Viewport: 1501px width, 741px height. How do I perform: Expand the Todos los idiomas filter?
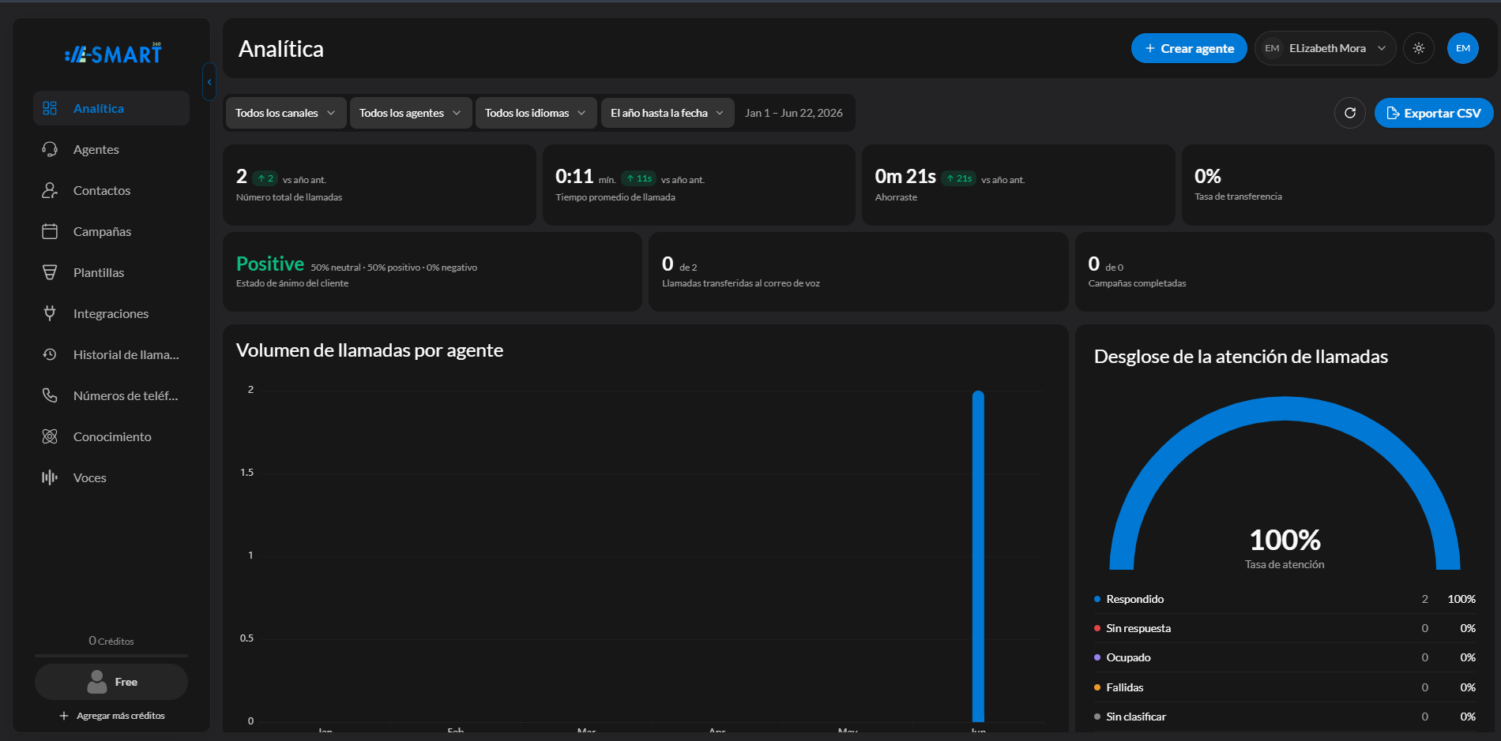click(x=536, y=113)
